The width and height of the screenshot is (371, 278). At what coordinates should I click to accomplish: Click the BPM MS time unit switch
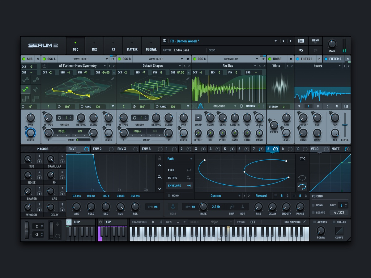coord(153,207)
